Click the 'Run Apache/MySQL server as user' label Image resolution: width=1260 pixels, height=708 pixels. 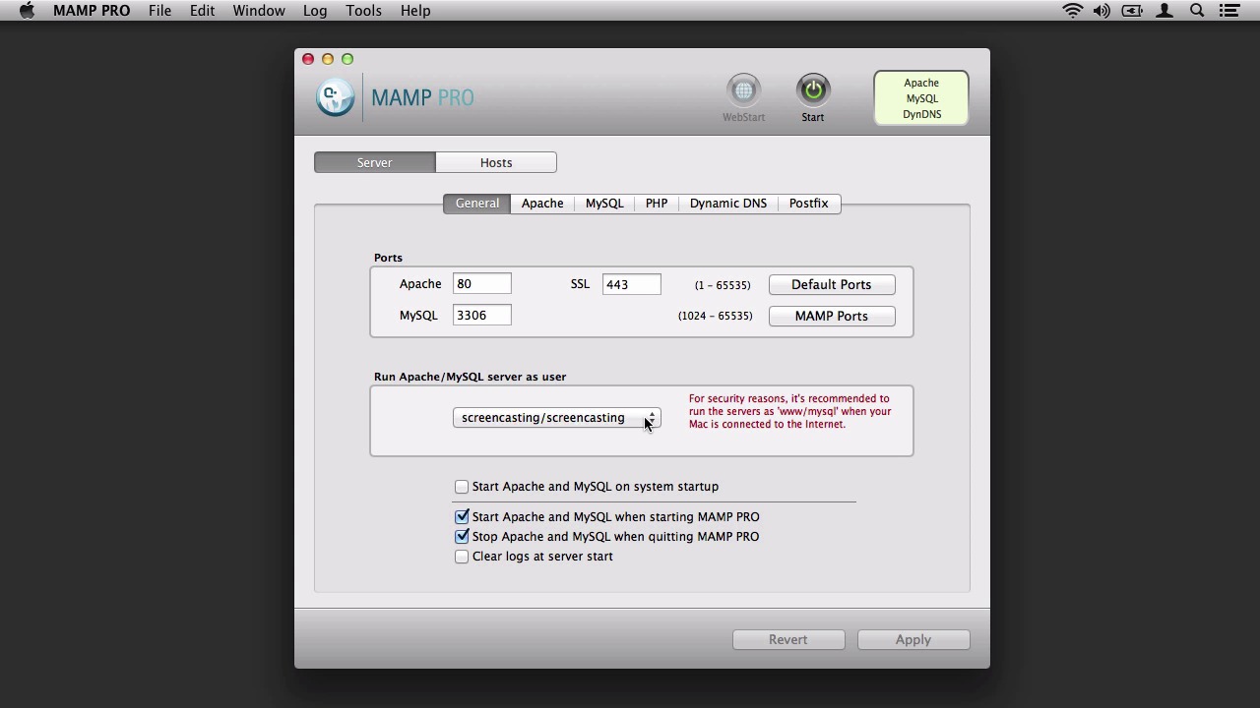[470, 377]
